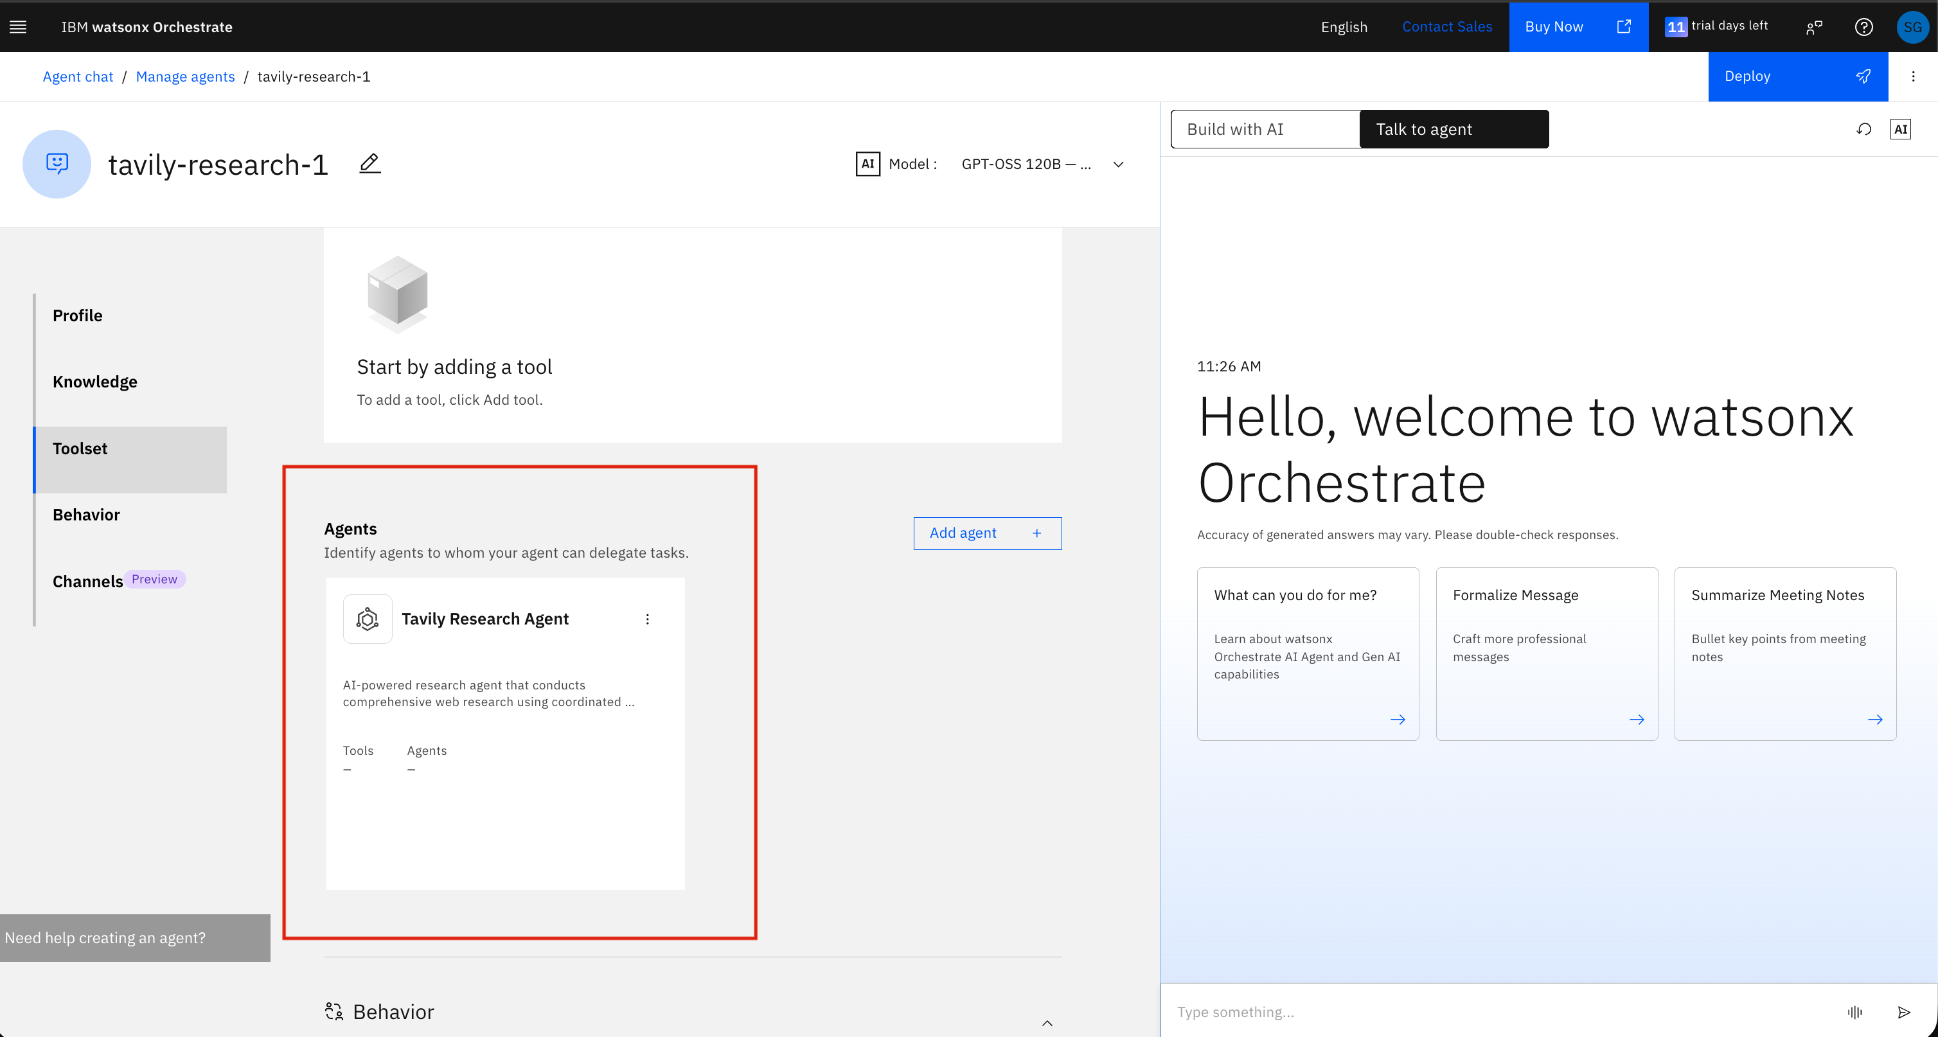Open the hamburger navigation menu
This screenshot has height=1037, width=1938.
click(17, 26)
